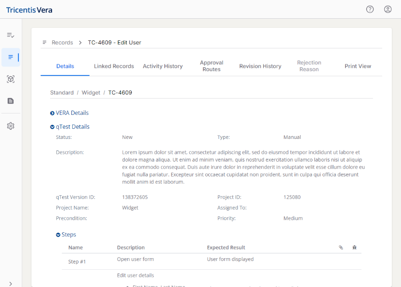Open the document sidebar icon

(x=11, y=101)
